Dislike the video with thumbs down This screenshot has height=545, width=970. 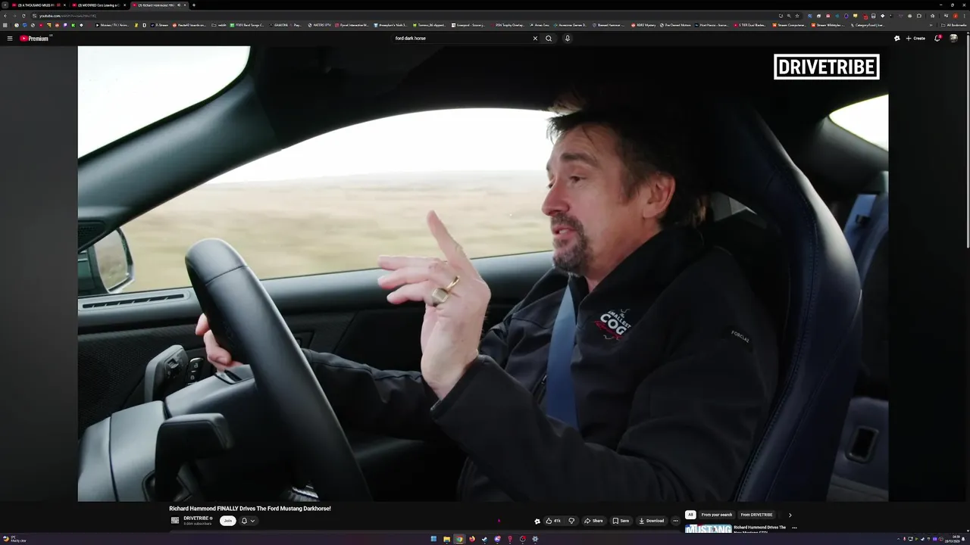(571, 521)
